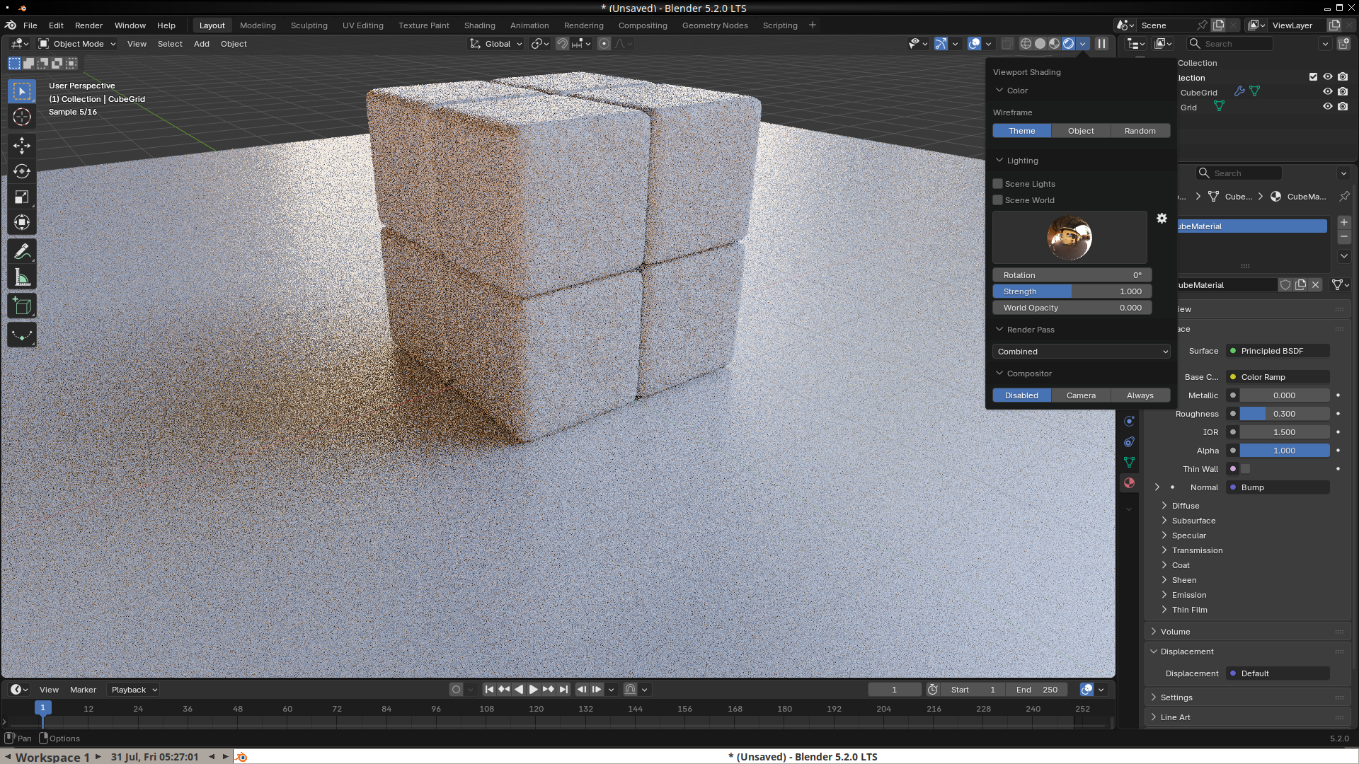Click the Roughness value slider
1359x764 pixels.
pos(1285,414)
